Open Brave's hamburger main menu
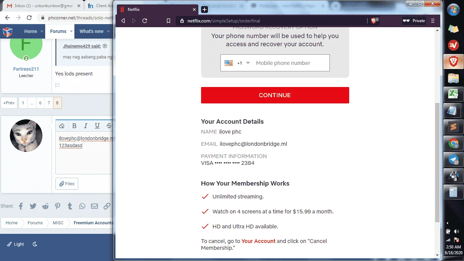Image resolution: width=464 pixels, height=261 pixels. [433, 21]
